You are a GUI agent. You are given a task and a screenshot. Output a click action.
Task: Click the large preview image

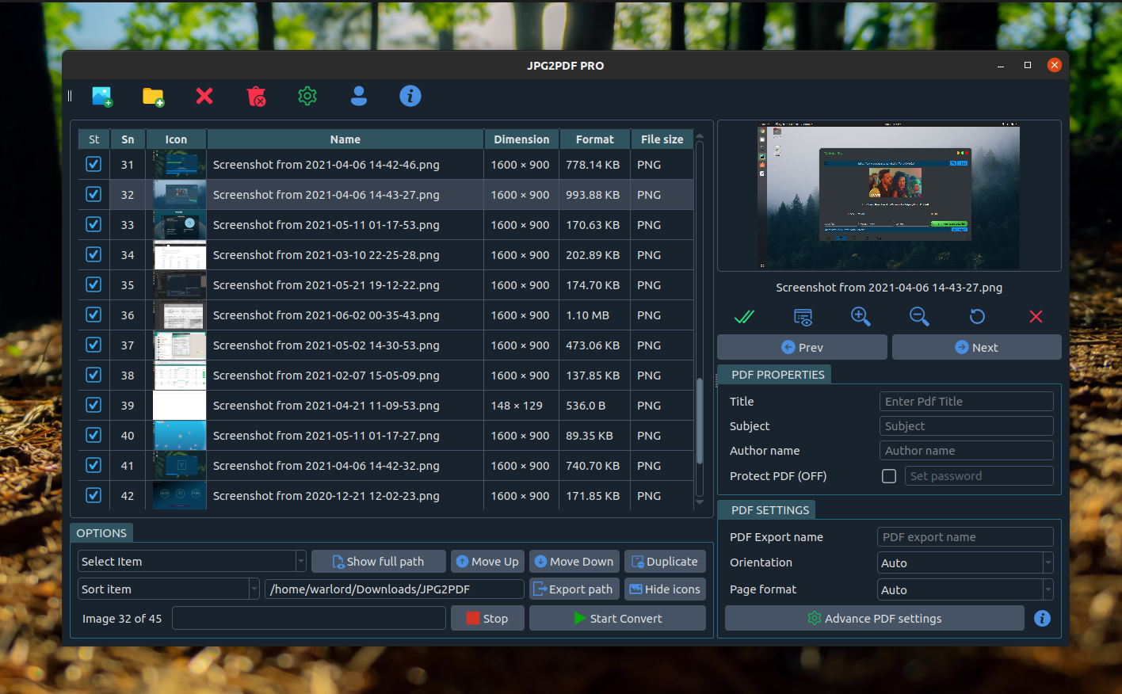tap(891, 197)
